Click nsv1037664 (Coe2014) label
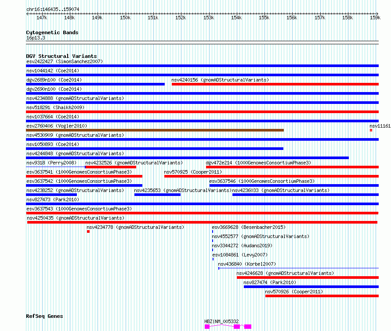The height and width of the screenshot is (331, 391). click(x=53, y=117)
